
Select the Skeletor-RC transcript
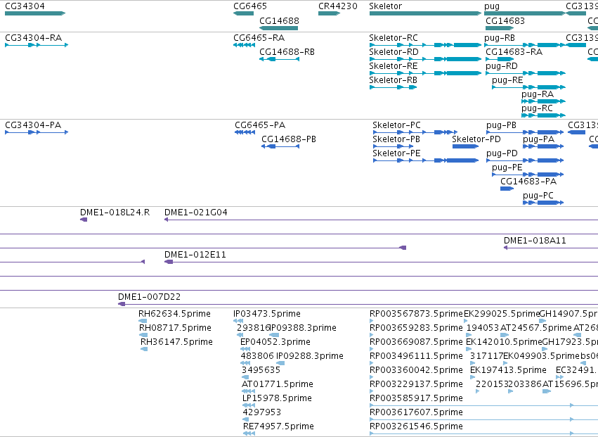[425, 45]
